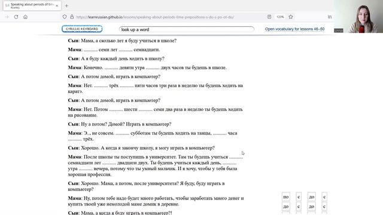383x215 pixels.
Task: Open the browser library icon
Action: 330,17
